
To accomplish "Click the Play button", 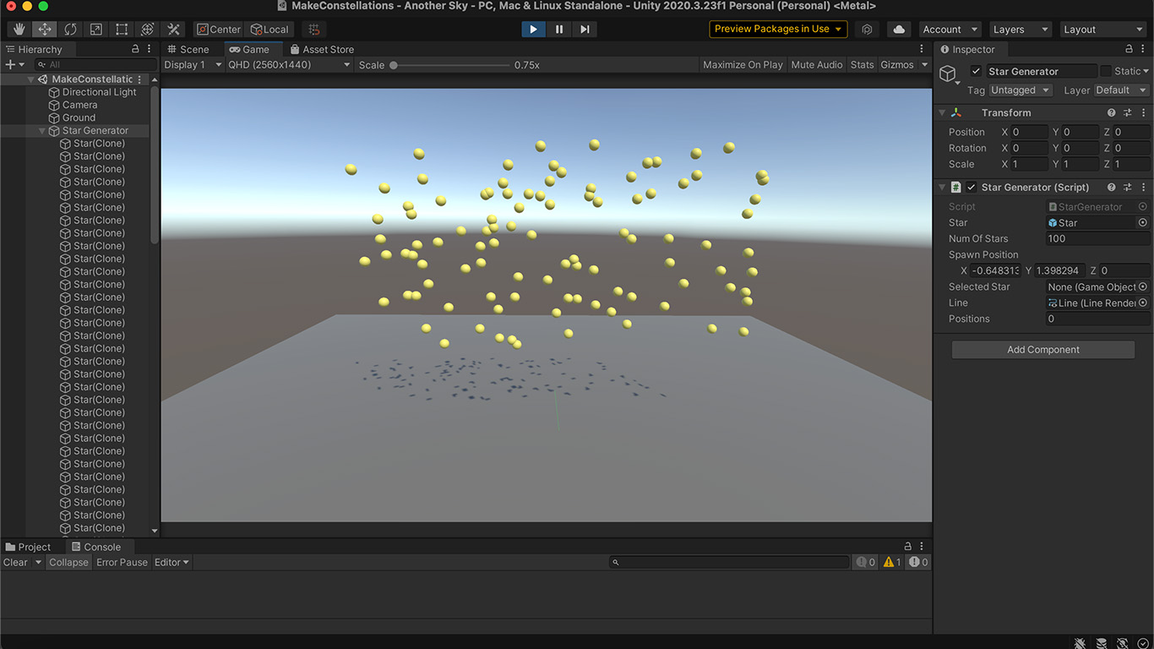I will coord(533,29).
